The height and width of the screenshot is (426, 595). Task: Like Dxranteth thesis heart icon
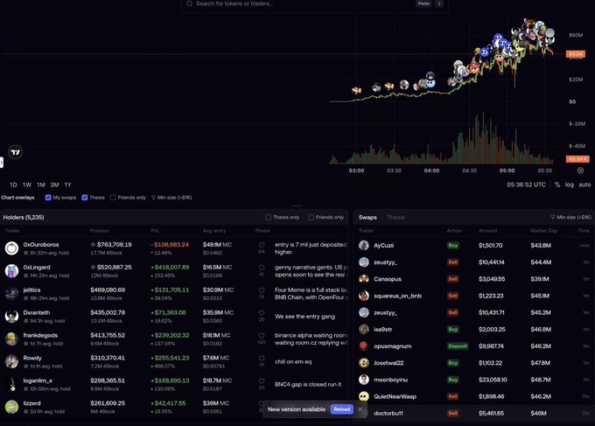pos(262,313)
